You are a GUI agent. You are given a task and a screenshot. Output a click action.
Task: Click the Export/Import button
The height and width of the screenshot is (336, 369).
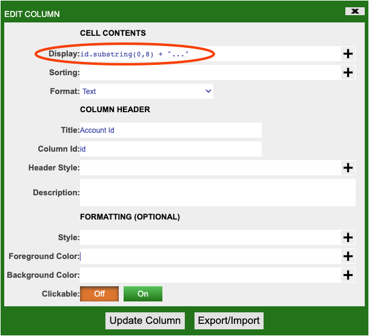click(x=229, y=321)
